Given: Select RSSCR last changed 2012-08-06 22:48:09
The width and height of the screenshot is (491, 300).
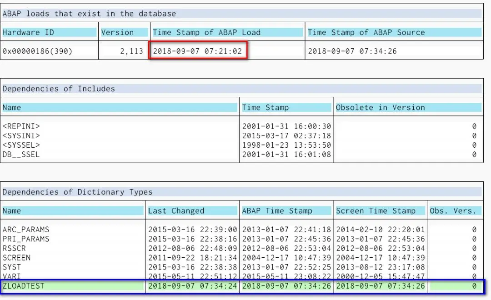Looking at the screenshot, I should pyautogui.click(x=193, y=249).
